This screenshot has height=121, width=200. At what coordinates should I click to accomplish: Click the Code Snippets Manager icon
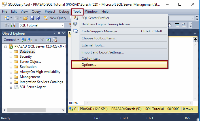click(76, 31)
